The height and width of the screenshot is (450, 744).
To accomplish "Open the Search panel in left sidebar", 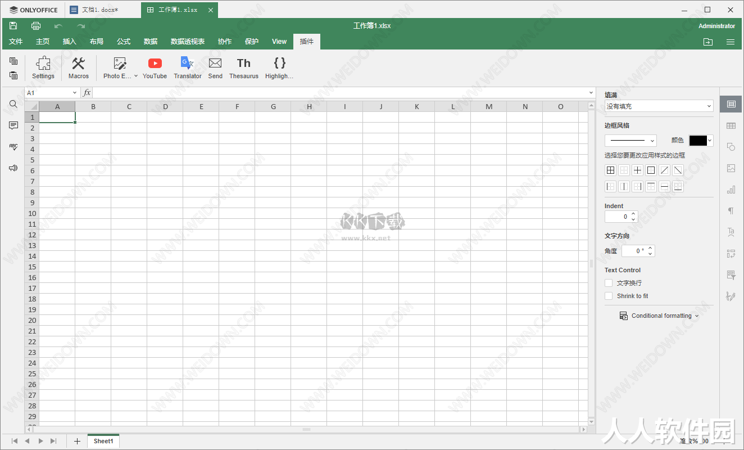I will [13, 104].
